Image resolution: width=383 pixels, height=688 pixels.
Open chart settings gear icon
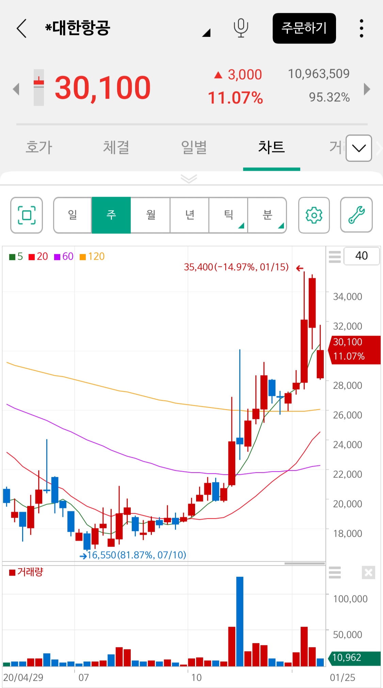[x=314, y=215]
